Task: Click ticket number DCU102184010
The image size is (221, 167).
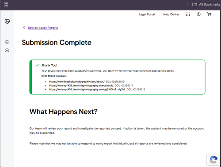Action: pyautogui.click(x=115, y=82)
